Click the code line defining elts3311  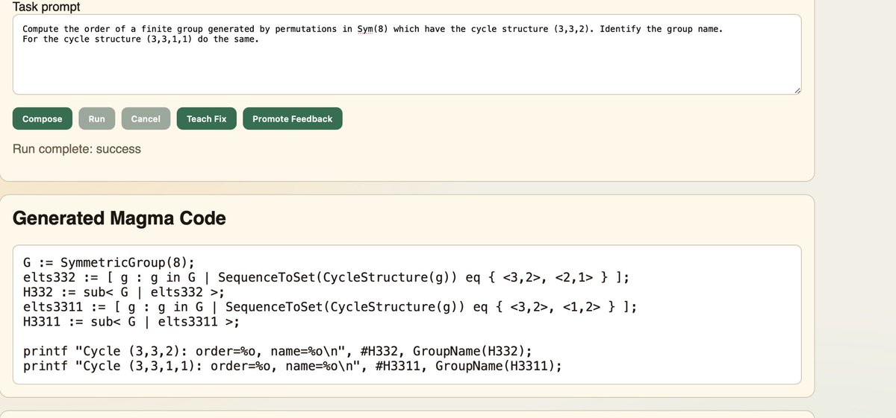(x=330, y=307)
